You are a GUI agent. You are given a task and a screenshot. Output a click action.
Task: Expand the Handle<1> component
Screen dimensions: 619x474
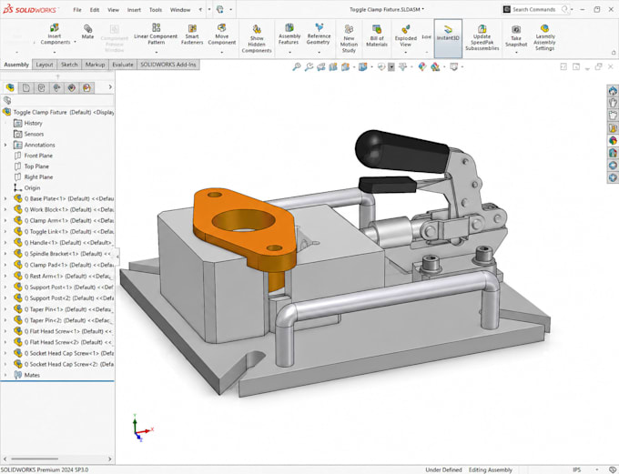(5, 243)
